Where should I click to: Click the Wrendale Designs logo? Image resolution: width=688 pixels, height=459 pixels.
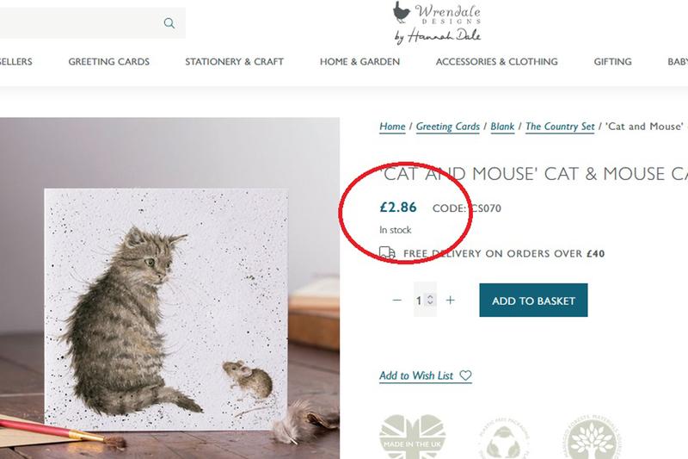[x=437, y=22]
